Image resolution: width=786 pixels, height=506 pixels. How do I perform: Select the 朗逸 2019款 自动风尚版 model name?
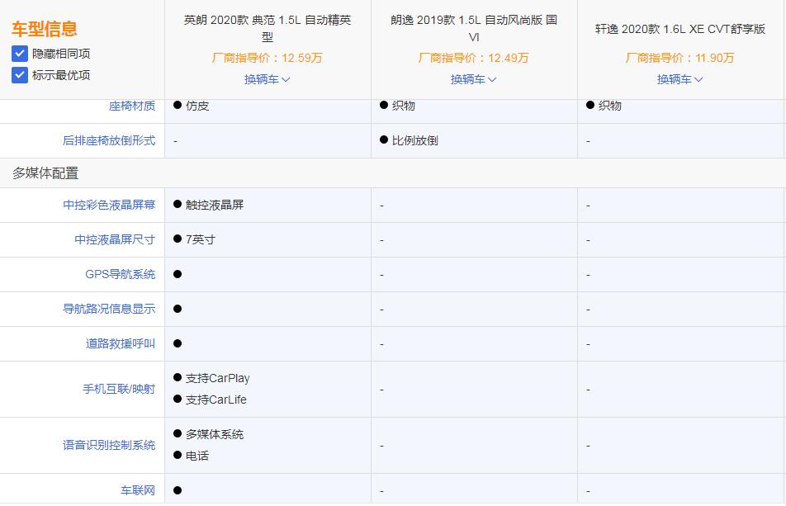[x=475, y=26]
